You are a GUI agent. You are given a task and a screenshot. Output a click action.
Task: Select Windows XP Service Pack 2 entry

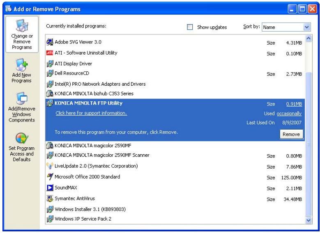pyautogui.click(x=175, y=219)
